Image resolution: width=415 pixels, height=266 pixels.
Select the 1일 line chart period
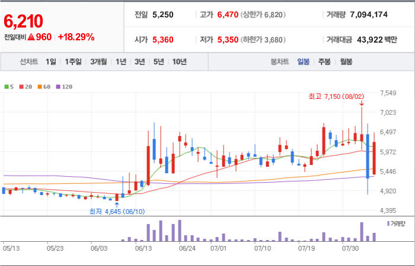click(51, 62)
